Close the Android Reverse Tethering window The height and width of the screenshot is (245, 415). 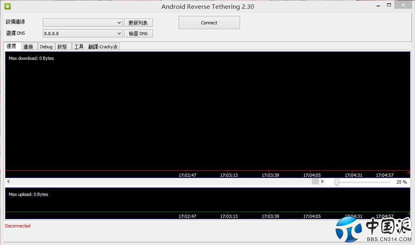tap(403, 5)
